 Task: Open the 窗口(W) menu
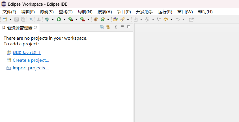click(x=185, y=12)
